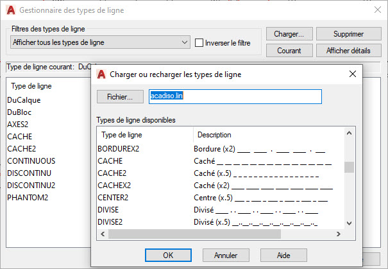This screenshot has height=269, width=388.
Task: Select the DIVISE2 linetype entry
Action: point(111,222)
